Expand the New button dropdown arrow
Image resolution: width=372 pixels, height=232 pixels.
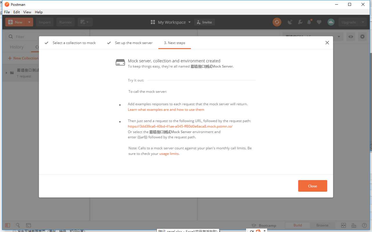[29, 22]
